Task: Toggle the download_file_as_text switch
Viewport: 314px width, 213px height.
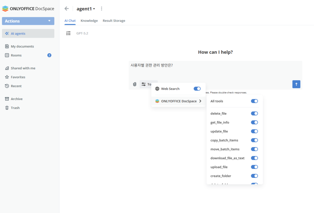Action: click(254, 158)
